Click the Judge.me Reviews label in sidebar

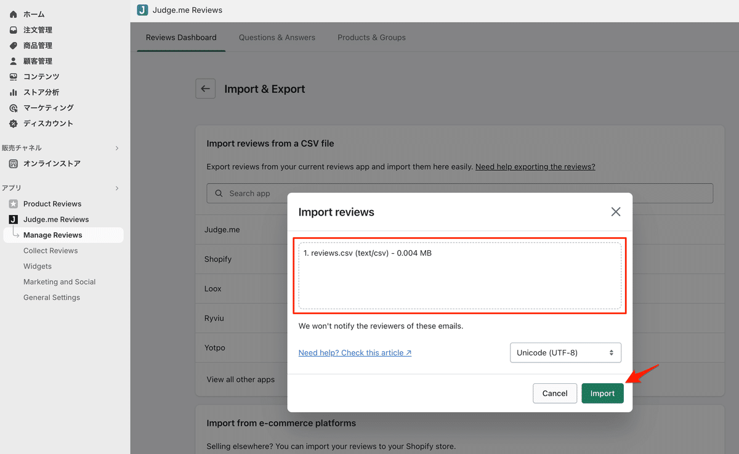tap(56, 219)
